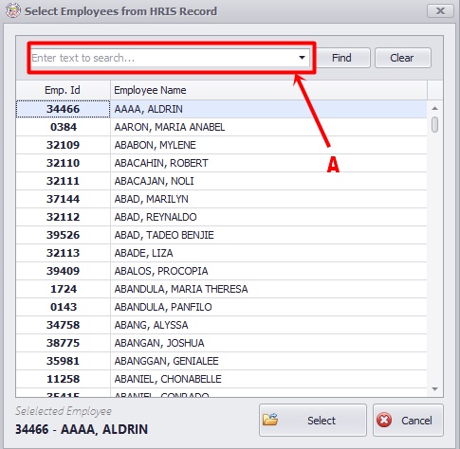
Task: Open the search box dropdown arrow
Action: [x=302, y=58]
